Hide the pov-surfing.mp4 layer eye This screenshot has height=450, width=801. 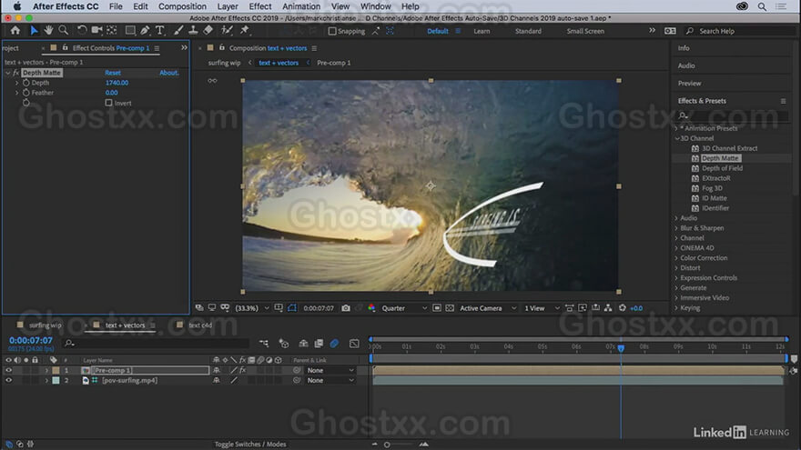(x=8, y=381)
